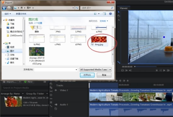Go forward in Import dialog

point(9,8)
